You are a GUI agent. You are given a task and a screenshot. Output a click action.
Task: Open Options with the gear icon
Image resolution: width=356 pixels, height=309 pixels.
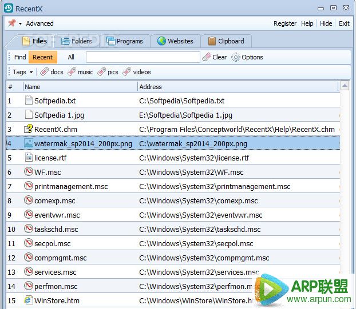(x=247, y=57)
